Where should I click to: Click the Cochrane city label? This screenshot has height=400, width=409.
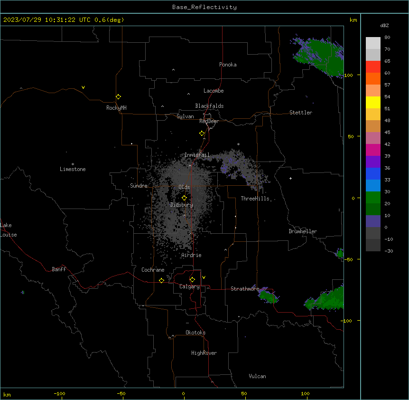[153, 270]
